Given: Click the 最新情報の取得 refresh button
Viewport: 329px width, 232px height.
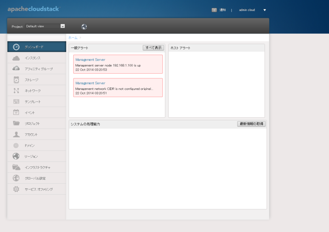Looking at the screenshot, I should click(251, 124).
